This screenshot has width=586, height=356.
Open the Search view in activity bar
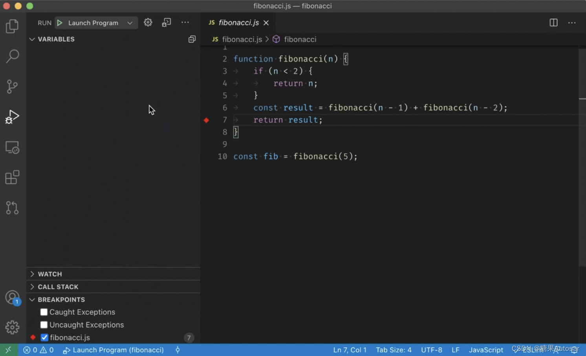click(x=12, y=56)
